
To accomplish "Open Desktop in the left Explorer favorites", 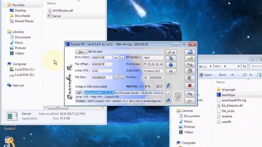I will pos(20,10).
